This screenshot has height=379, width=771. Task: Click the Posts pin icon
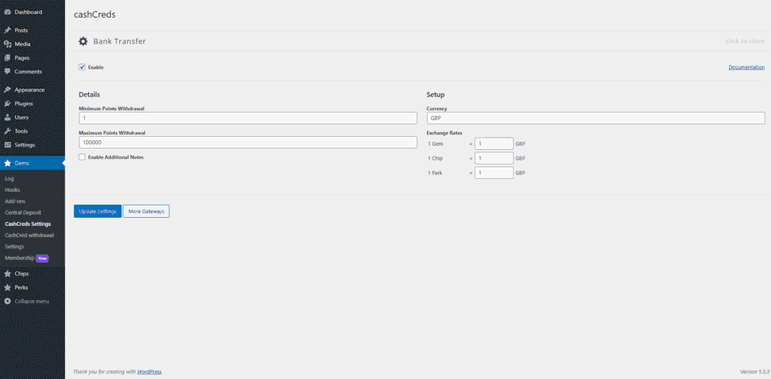[x=7, y=30]
